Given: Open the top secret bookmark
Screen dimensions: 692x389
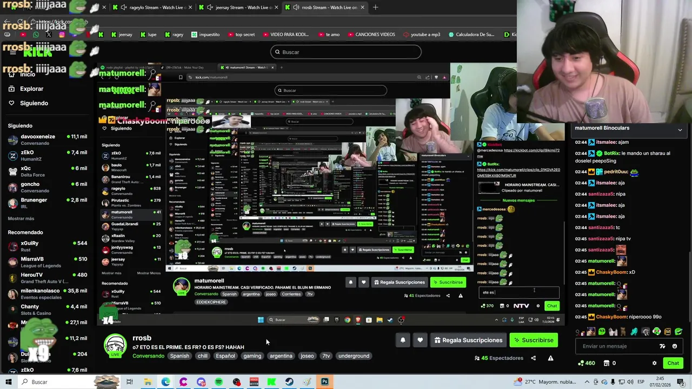Looking at the screenshot, I should [241, 35].
